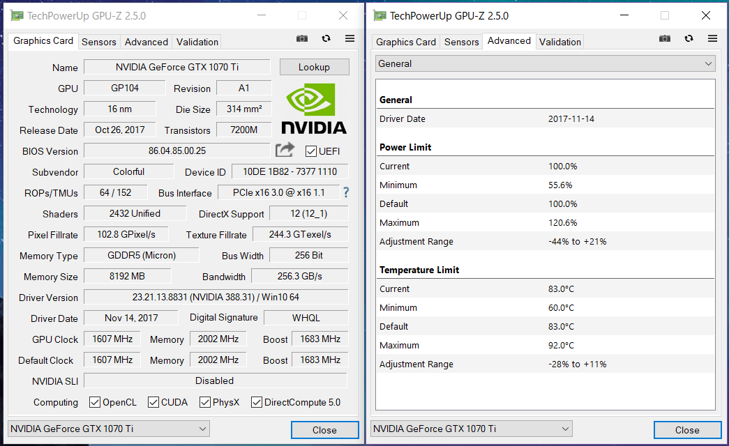Click the BIOS share arrow icon beside UEFI
Screen dimensions: 729x446
coord(285,150)
